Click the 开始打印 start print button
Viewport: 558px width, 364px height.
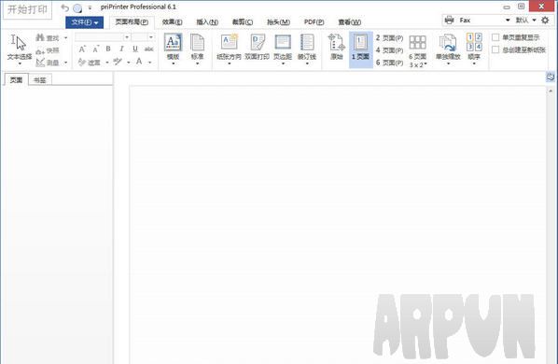(x=27, y=9)
